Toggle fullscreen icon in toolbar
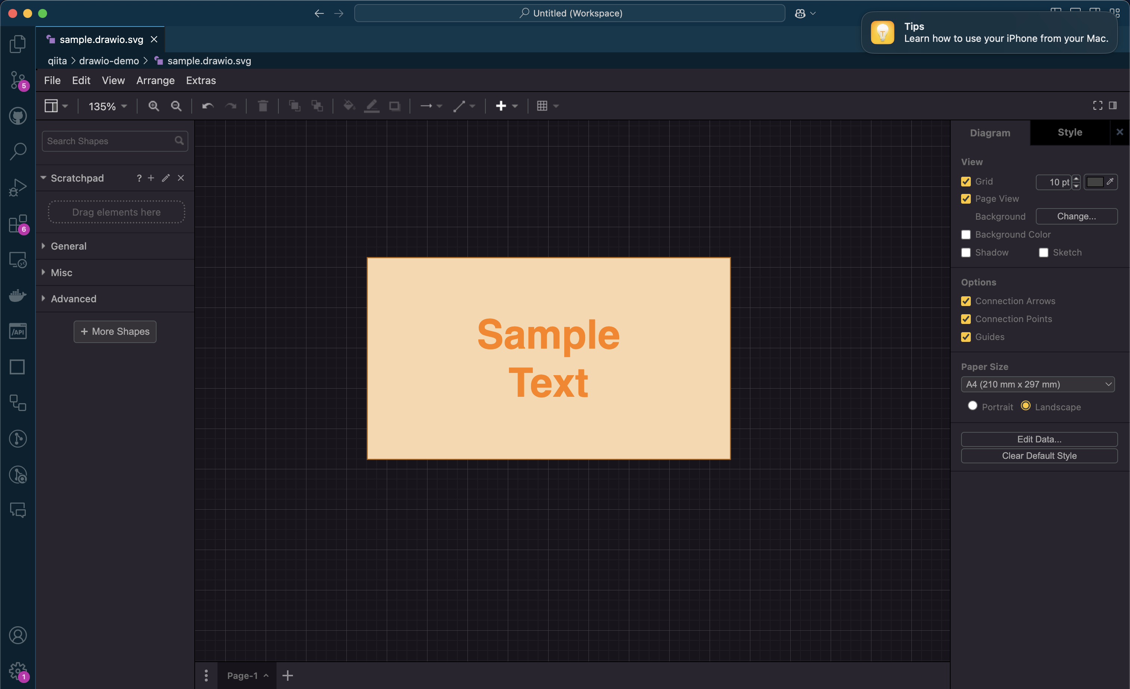This screenshot has width=1130, height=689. 1097,105
